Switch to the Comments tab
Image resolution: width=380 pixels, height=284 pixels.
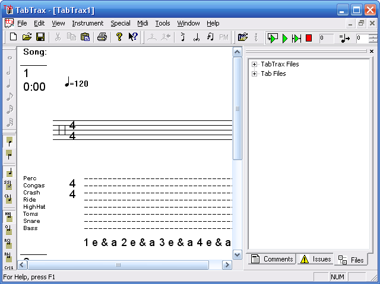click(272, 259)
